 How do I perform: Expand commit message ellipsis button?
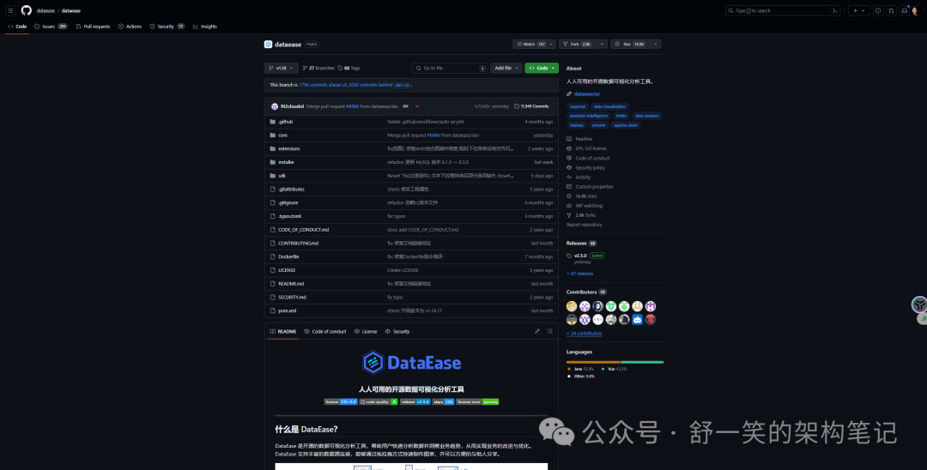coord(405,106)
